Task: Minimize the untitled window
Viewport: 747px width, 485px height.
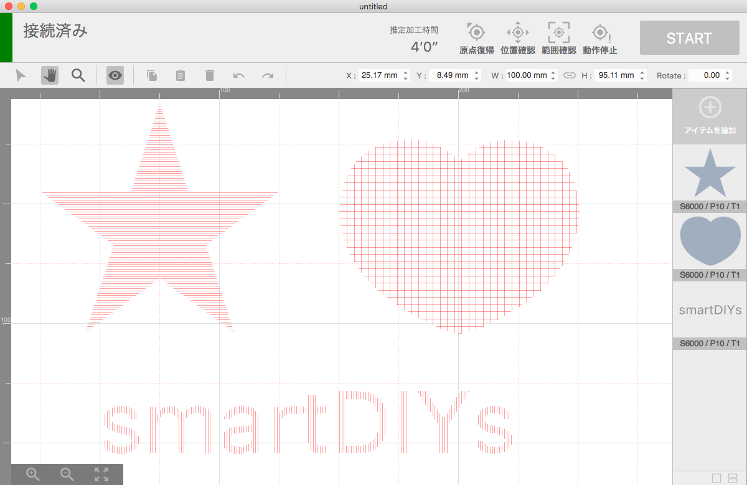Action: (x=21, y=6)
